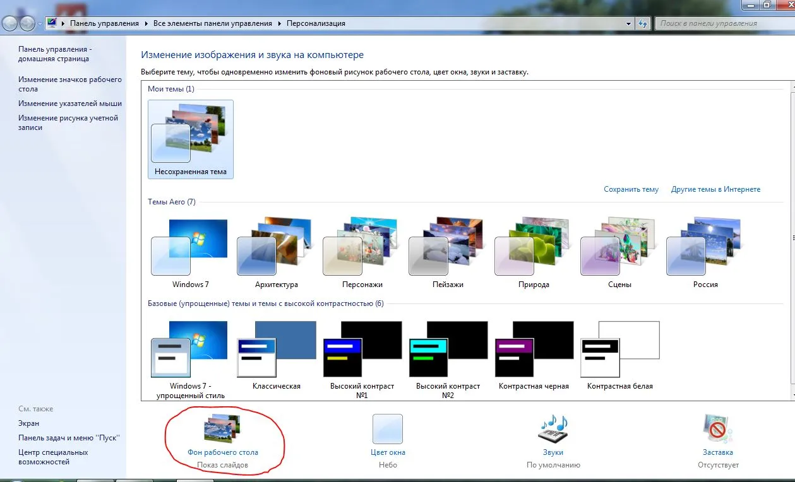Click the Back navigation arrow button
This screenshot has width=795, height=482.
(10, 23)
